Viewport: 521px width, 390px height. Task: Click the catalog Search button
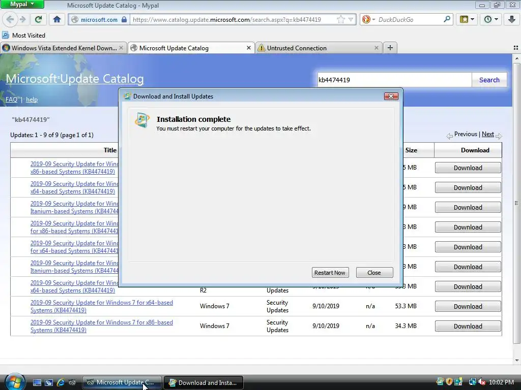(x=489, y=80)
